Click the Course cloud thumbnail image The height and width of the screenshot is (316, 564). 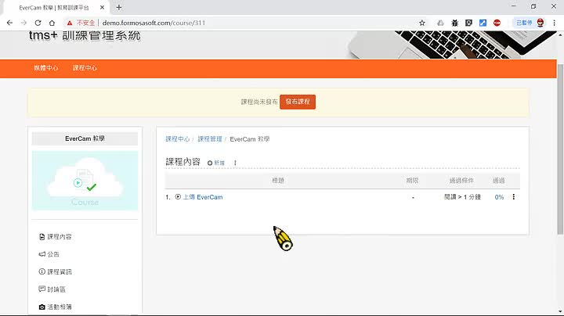(85, 181)
